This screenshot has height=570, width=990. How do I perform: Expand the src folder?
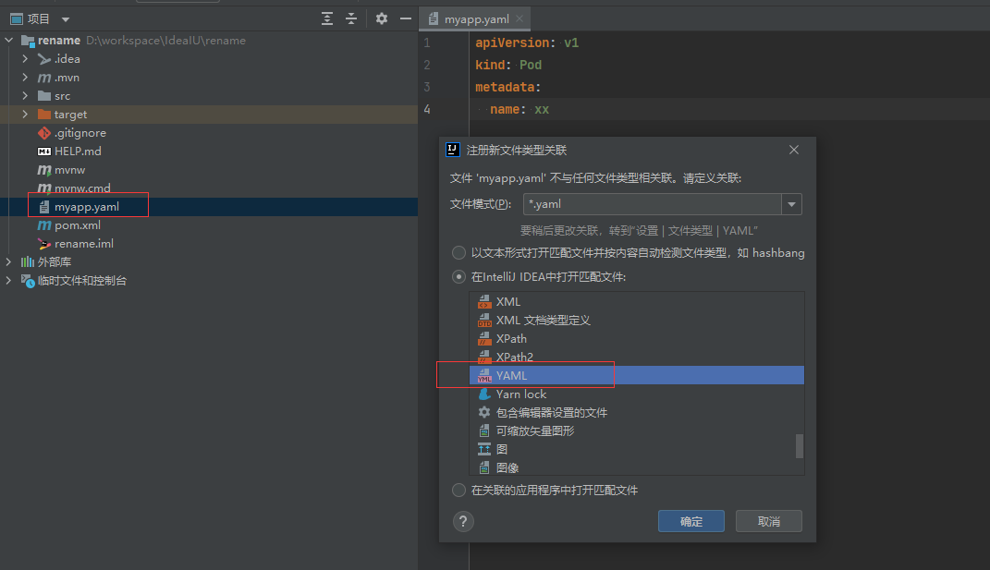coord(25,95)
